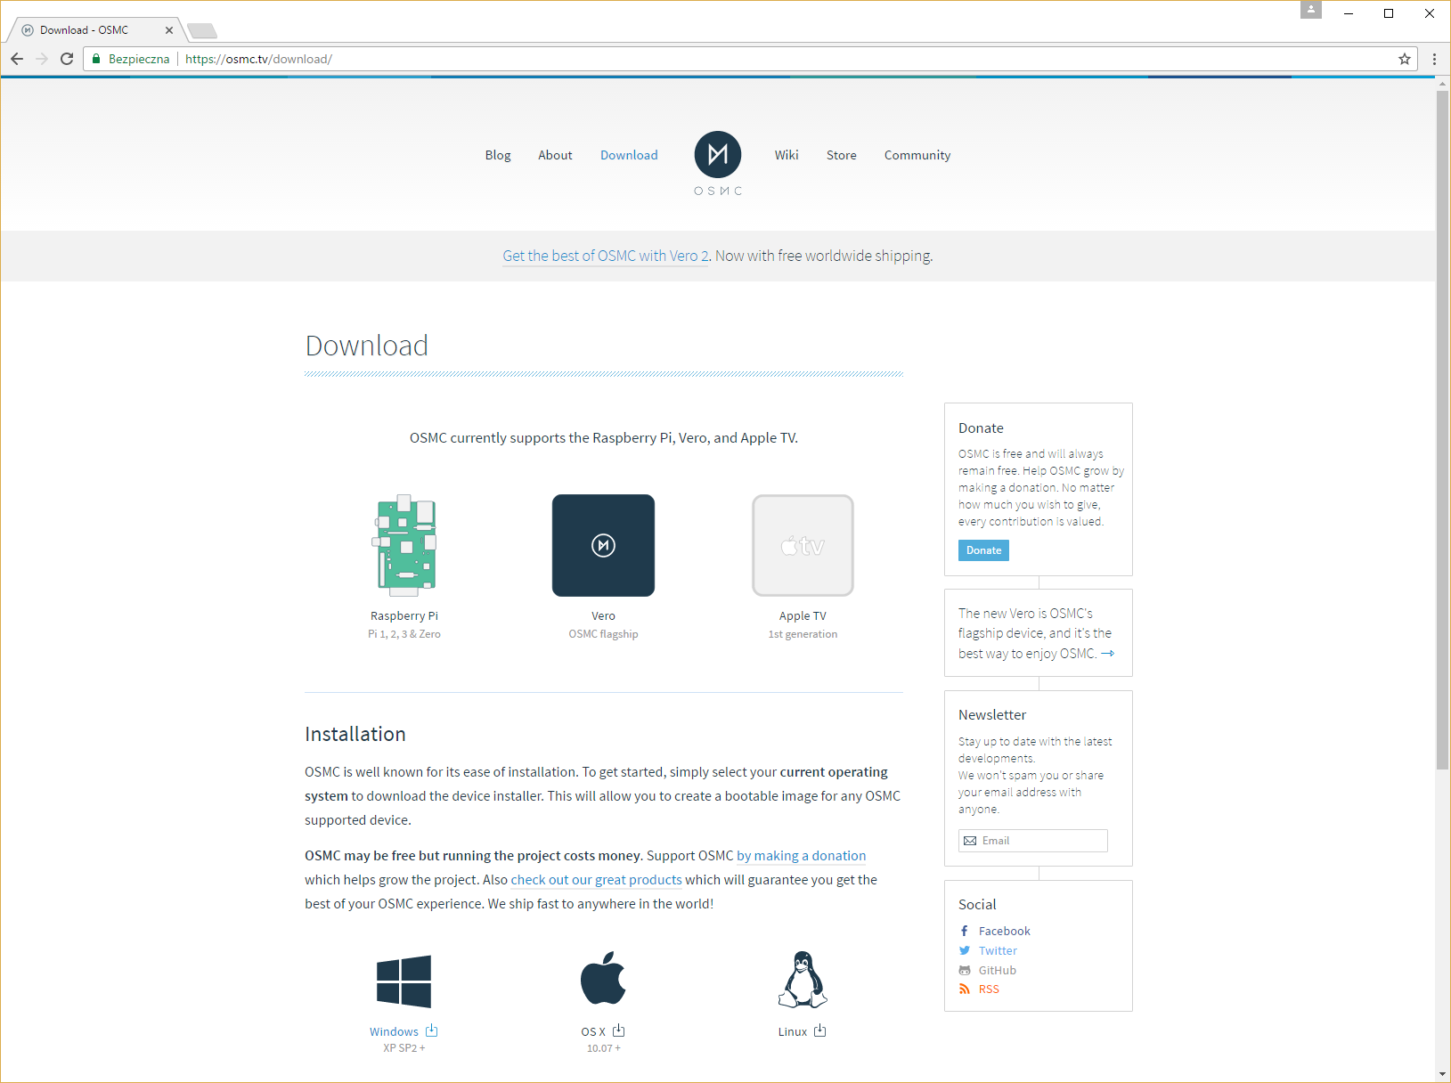Click the Linux penguin icon
Viewport: 1451px width, 1083px height.
803,979
